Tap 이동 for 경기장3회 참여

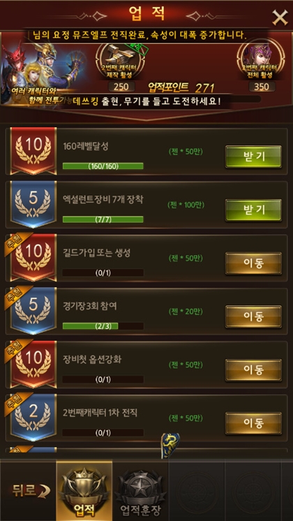click(253, 316)
